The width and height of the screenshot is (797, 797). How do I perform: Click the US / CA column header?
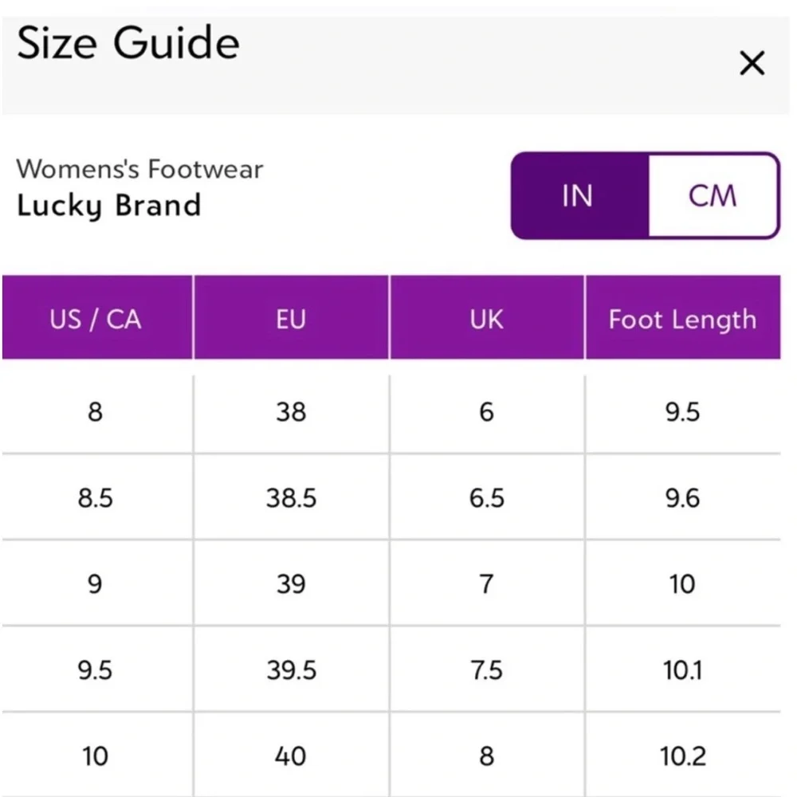[97, 318]
